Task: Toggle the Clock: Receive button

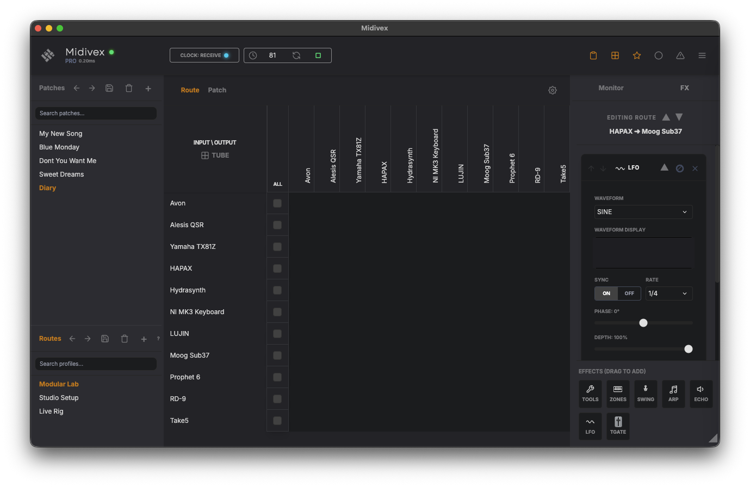Action: coord(204,55)
